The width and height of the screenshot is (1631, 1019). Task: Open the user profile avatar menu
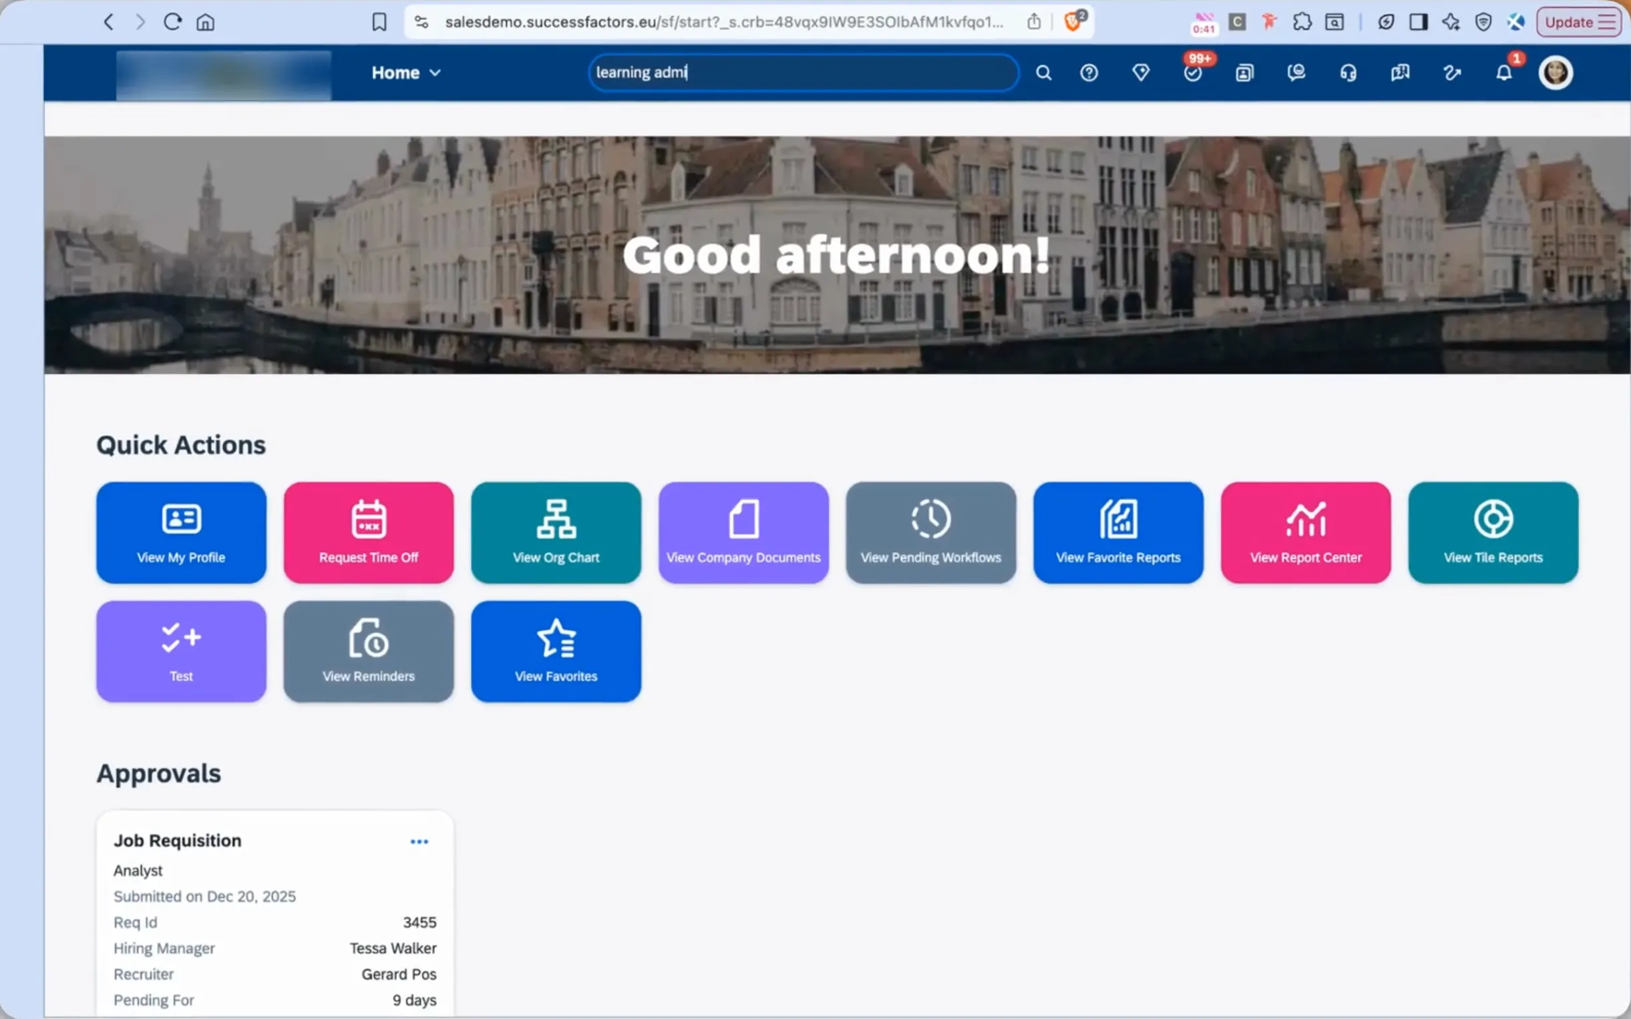(x=1556, y=73)
